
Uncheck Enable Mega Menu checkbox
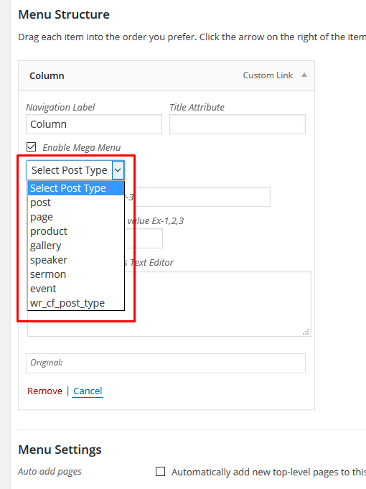(31, 147)
